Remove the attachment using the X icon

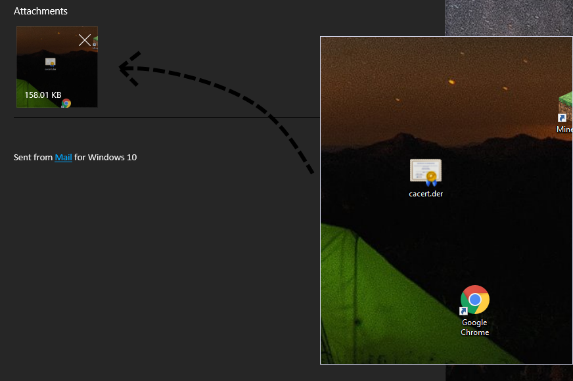pyautogui.click(x=84, y=40)
